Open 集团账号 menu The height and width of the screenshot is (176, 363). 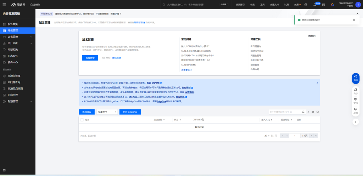pos(240,5)
